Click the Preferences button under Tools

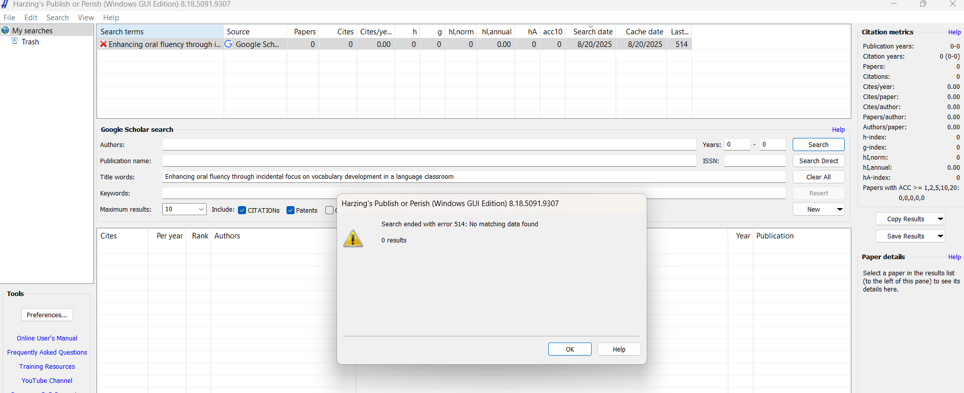pos(47,315)
